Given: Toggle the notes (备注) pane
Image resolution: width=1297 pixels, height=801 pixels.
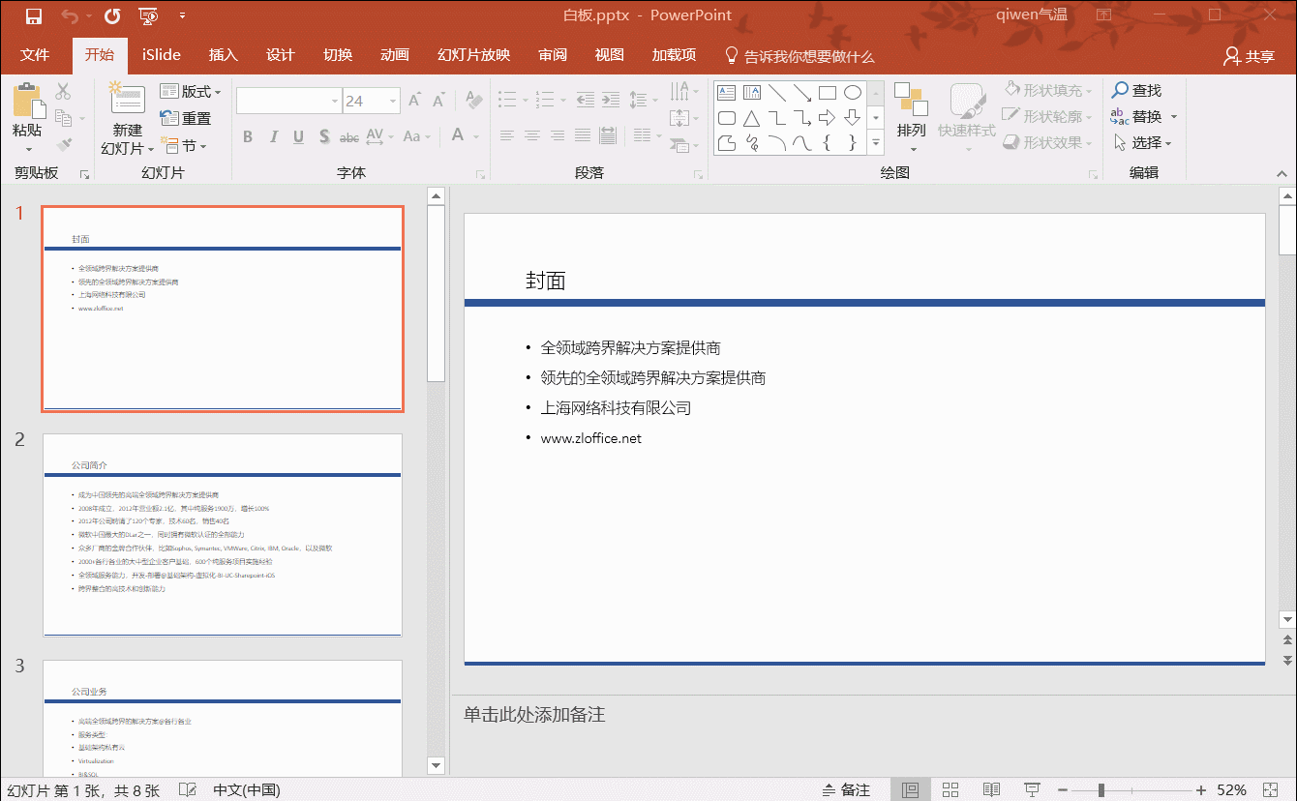Looking at the screenshot, I should point(846,789).
